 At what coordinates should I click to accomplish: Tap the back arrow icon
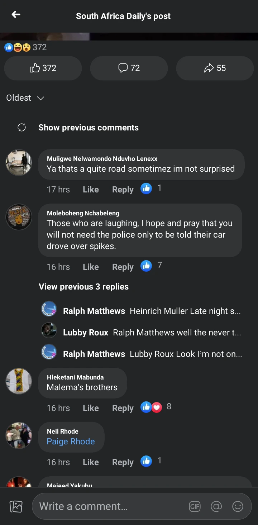16,15
